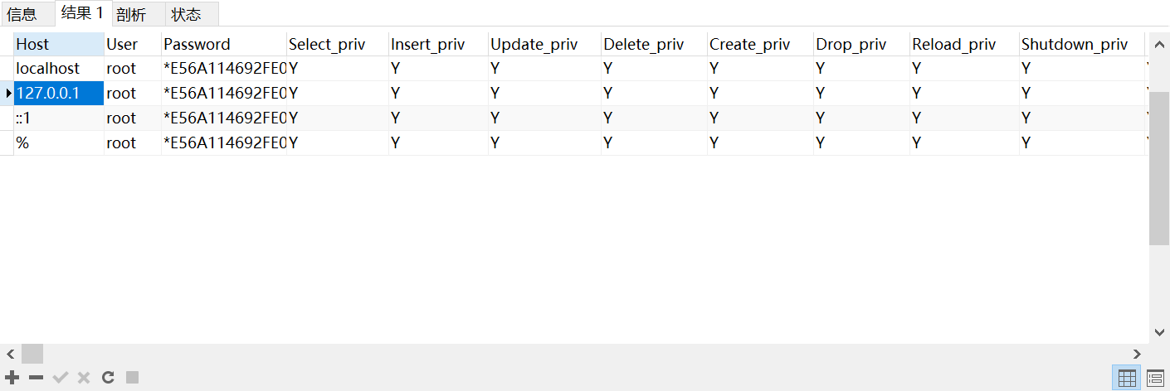Open the 信息 tab
Viewport: 1170px width, 391px height.
(22, 14)
